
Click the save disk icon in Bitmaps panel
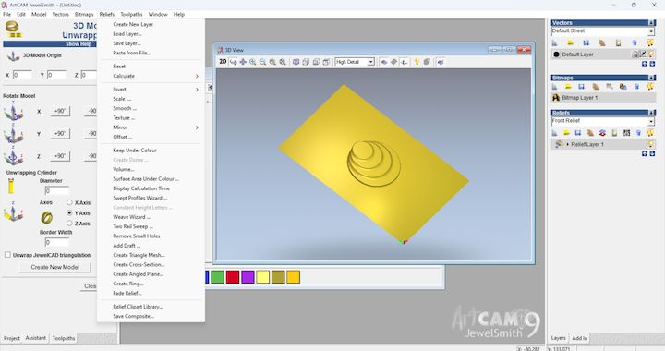click(x=582, y=87)
